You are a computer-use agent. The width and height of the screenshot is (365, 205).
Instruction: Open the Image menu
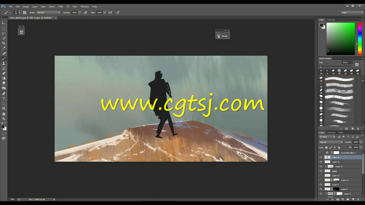[x=26, y=6]
